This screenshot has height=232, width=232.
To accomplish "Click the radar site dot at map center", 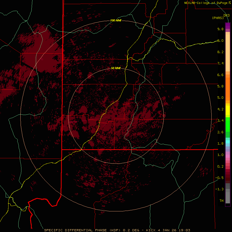I will coord(116,116).
